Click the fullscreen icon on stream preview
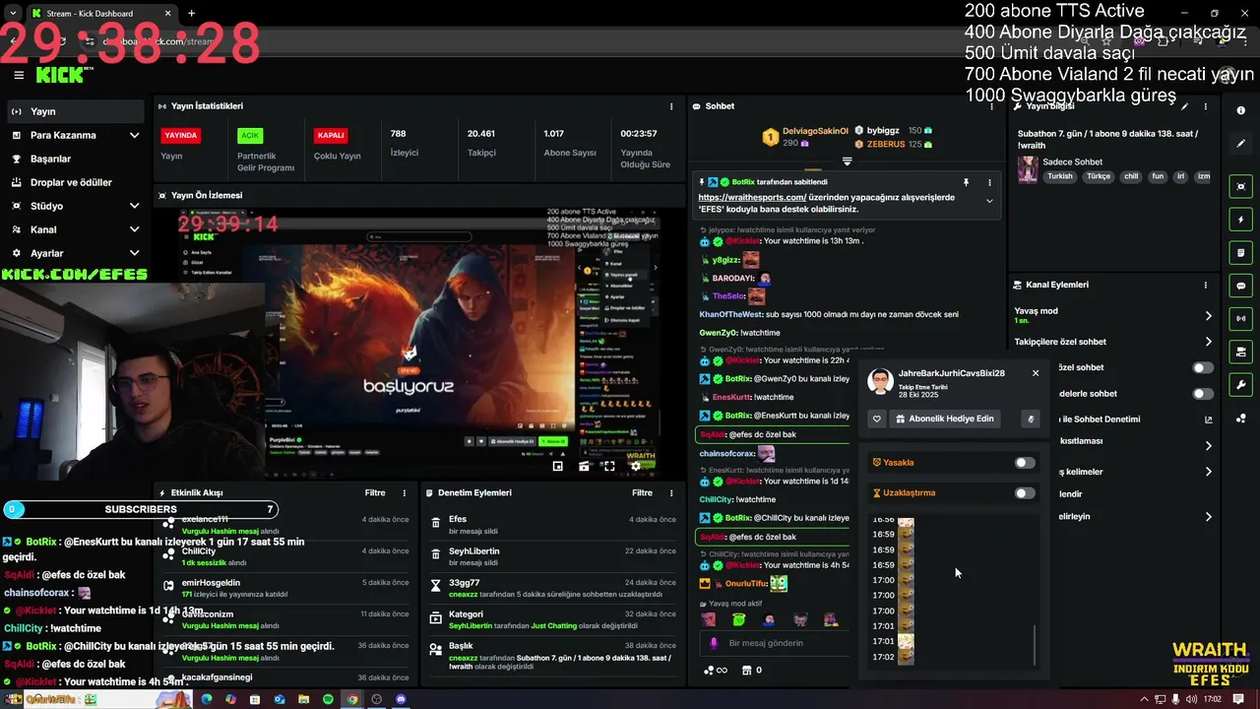This screenshot has height=709, width=1260. coord(609,467)
